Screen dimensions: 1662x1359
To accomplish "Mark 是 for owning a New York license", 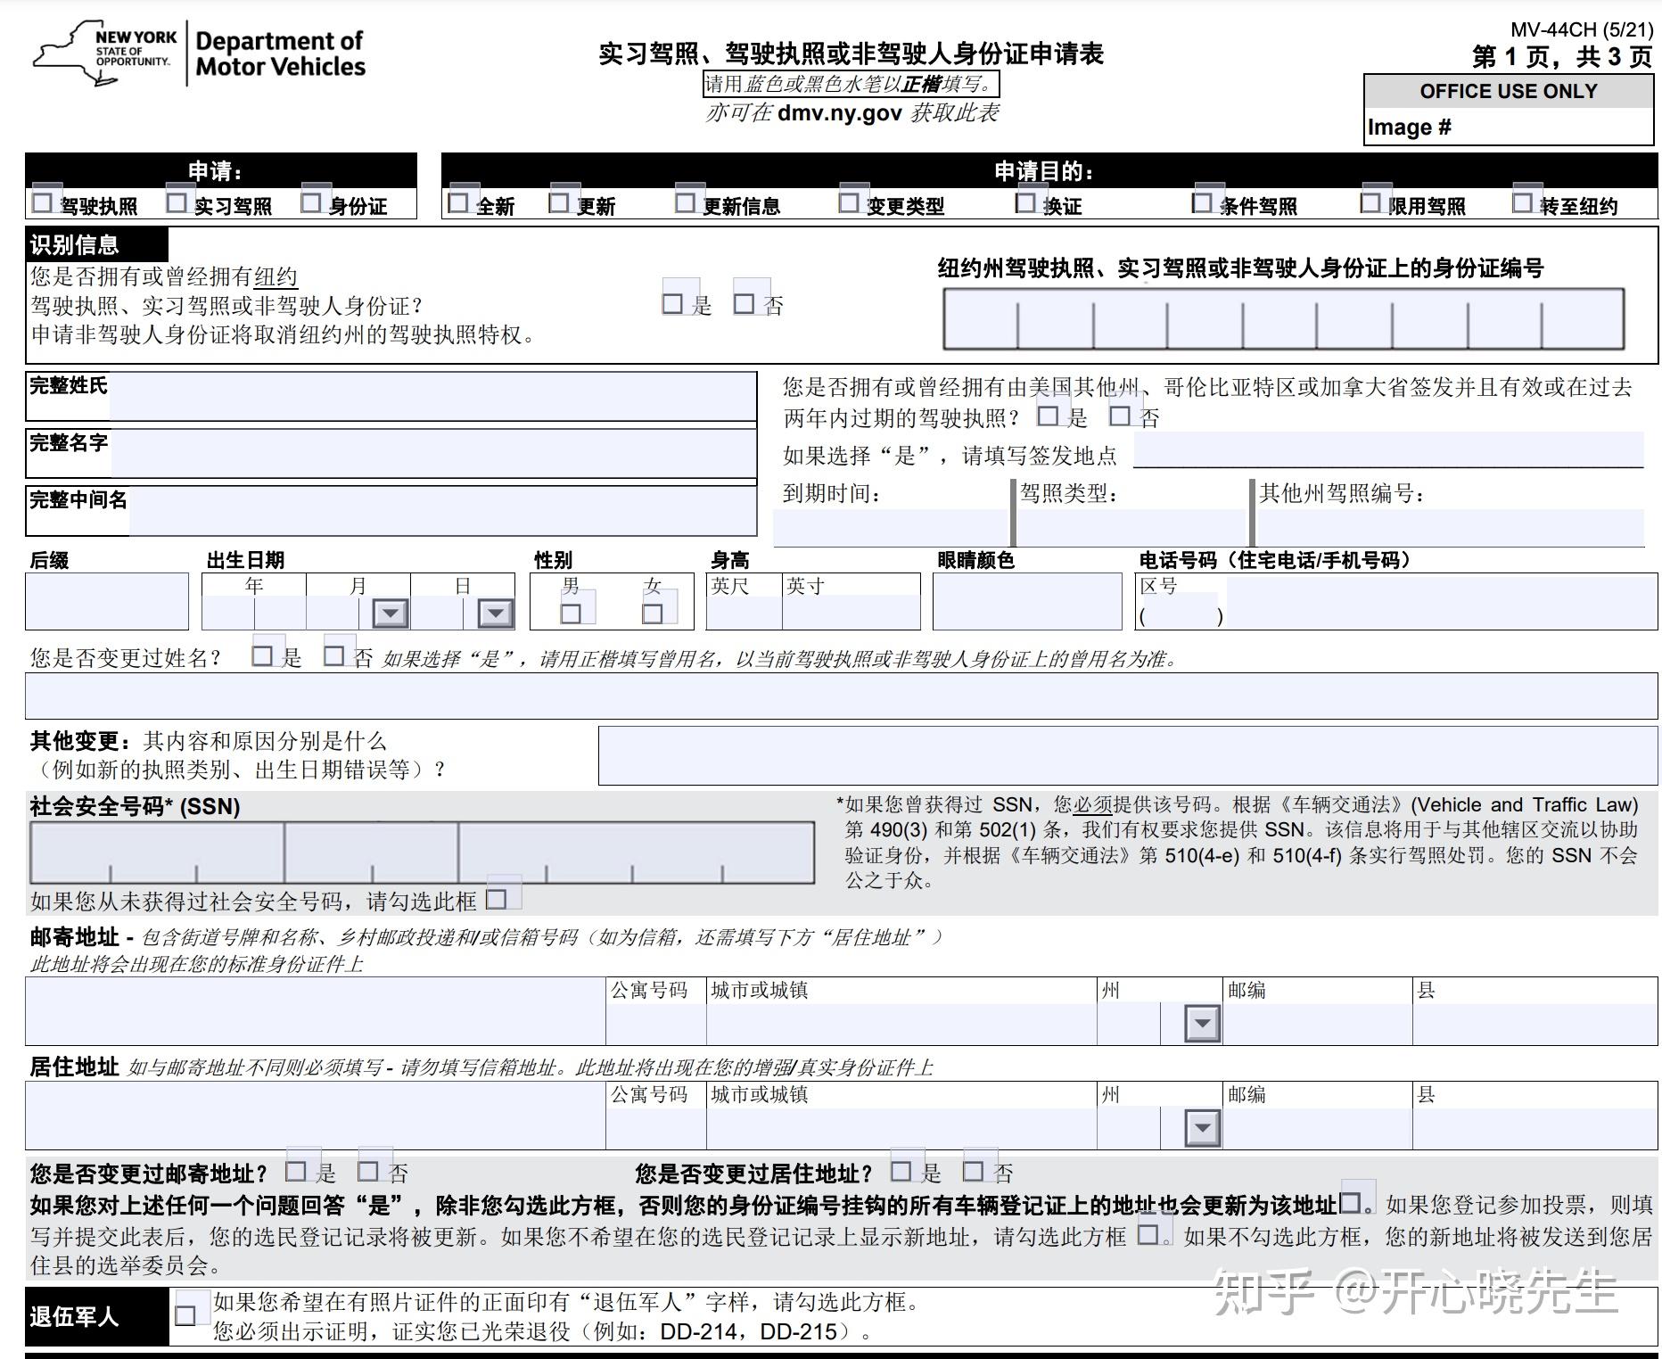I will [672, 303].
